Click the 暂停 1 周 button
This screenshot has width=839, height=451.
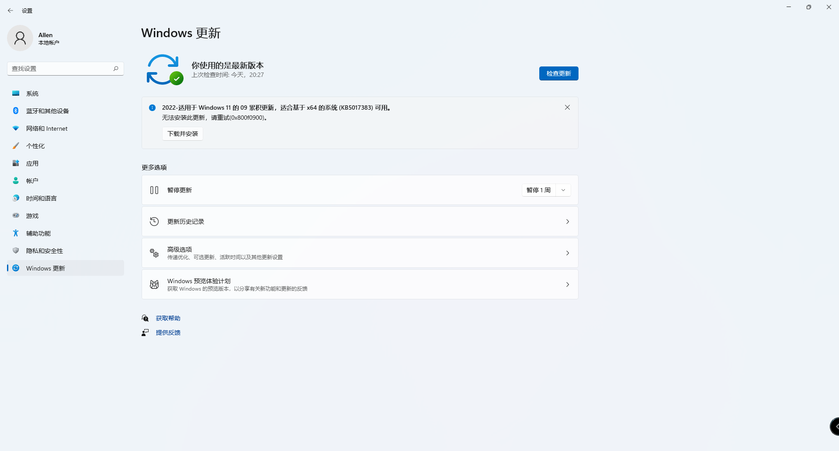(x=539, y=190)
